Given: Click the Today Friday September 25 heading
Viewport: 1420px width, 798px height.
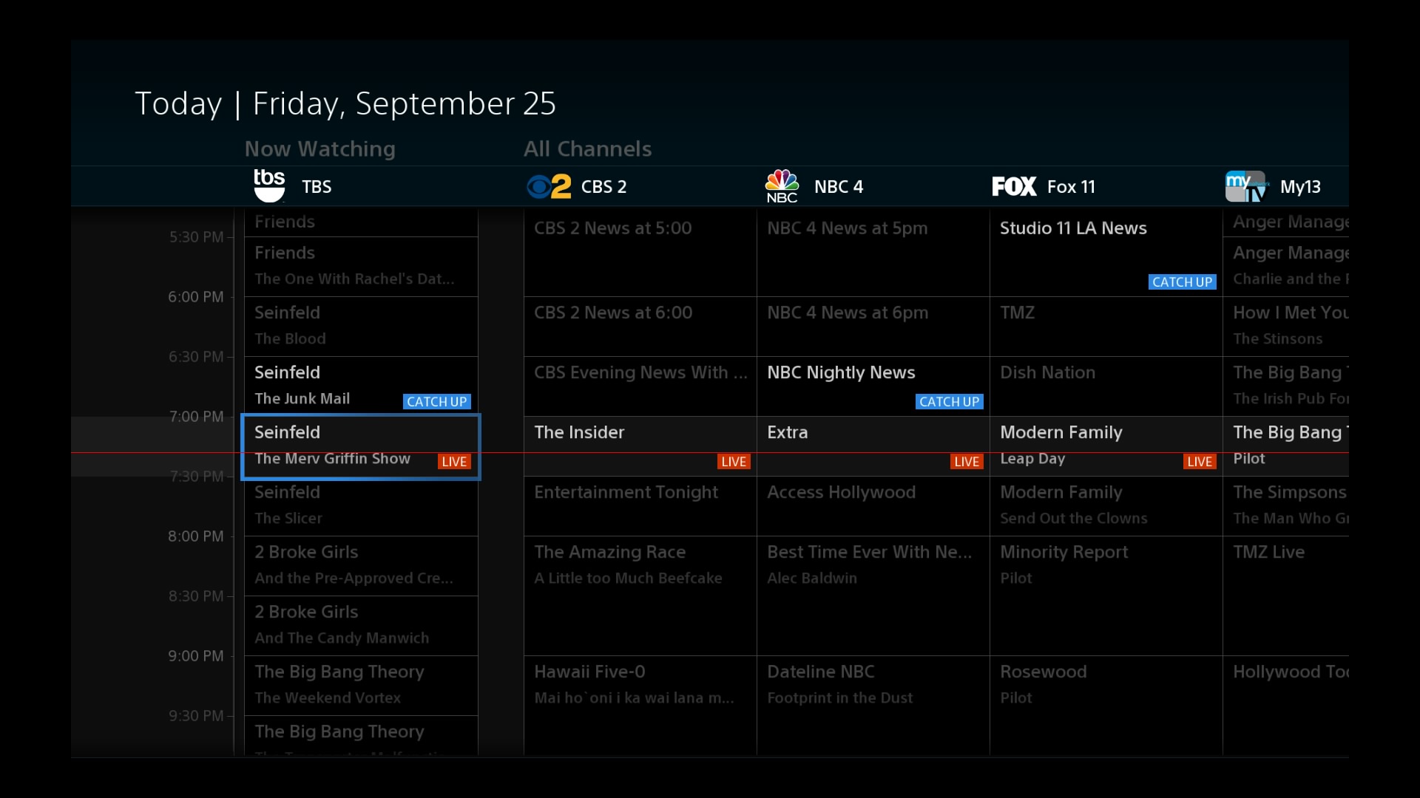Looking at the screenshot, I should (x=345, y=104).
